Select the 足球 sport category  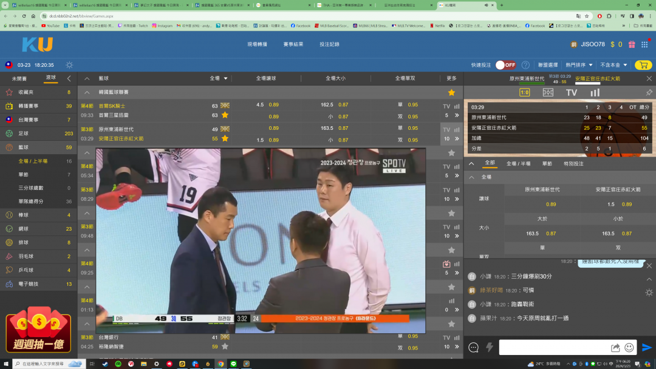pos(38,134)
